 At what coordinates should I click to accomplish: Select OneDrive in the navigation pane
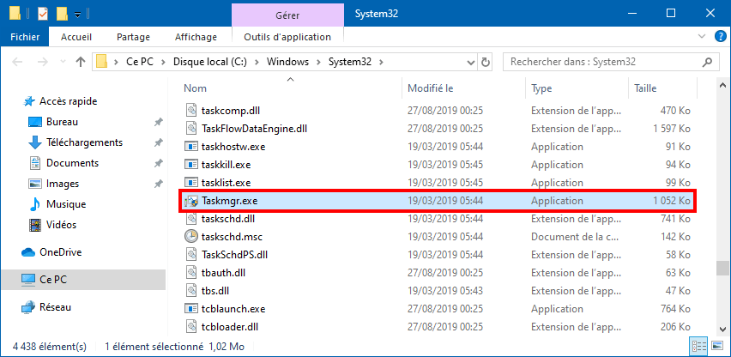(61, 252)
